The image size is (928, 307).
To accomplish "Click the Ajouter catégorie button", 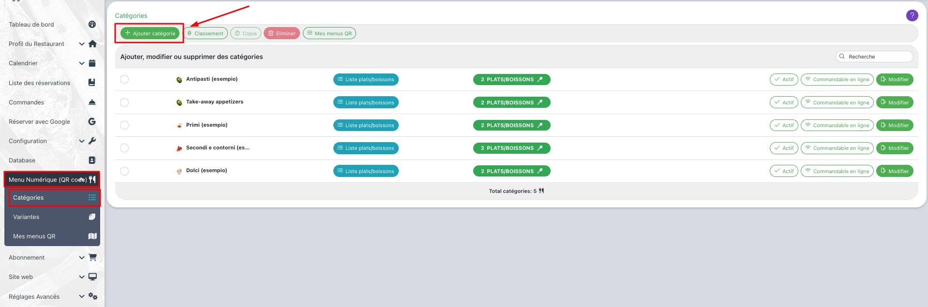I will [x=150, y=33].
